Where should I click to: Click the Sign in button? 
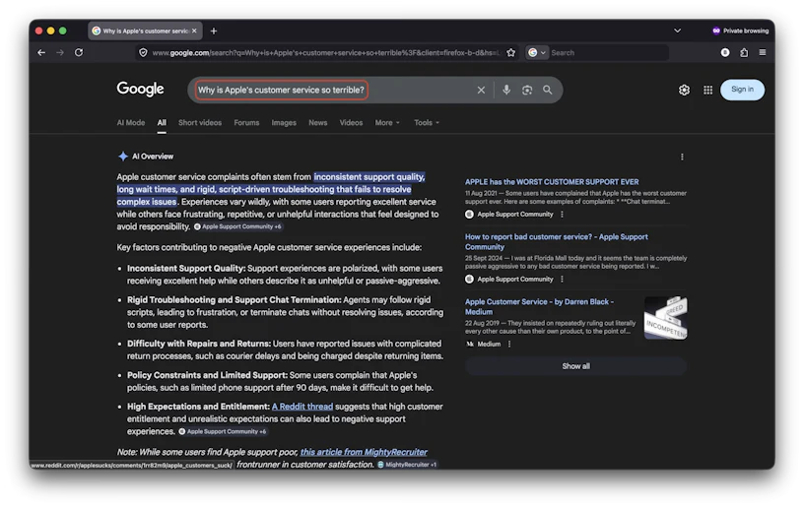tap(742, 90)
